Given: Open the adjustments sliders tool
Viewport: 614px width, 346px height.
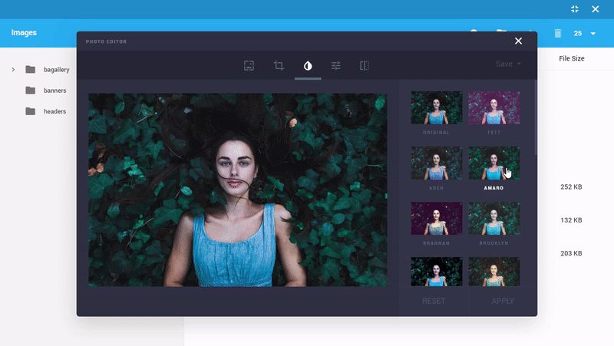Looking at the screenshot, I should pos(336,65).
